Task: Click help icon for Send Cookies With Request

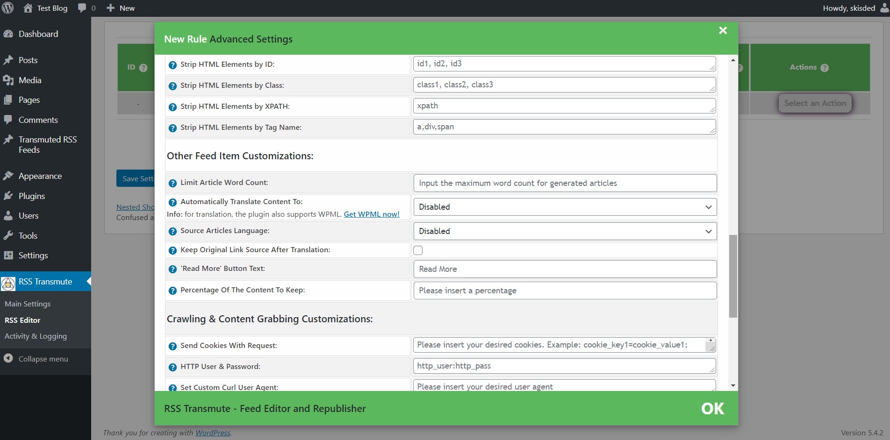Action: tap(172, 346)
